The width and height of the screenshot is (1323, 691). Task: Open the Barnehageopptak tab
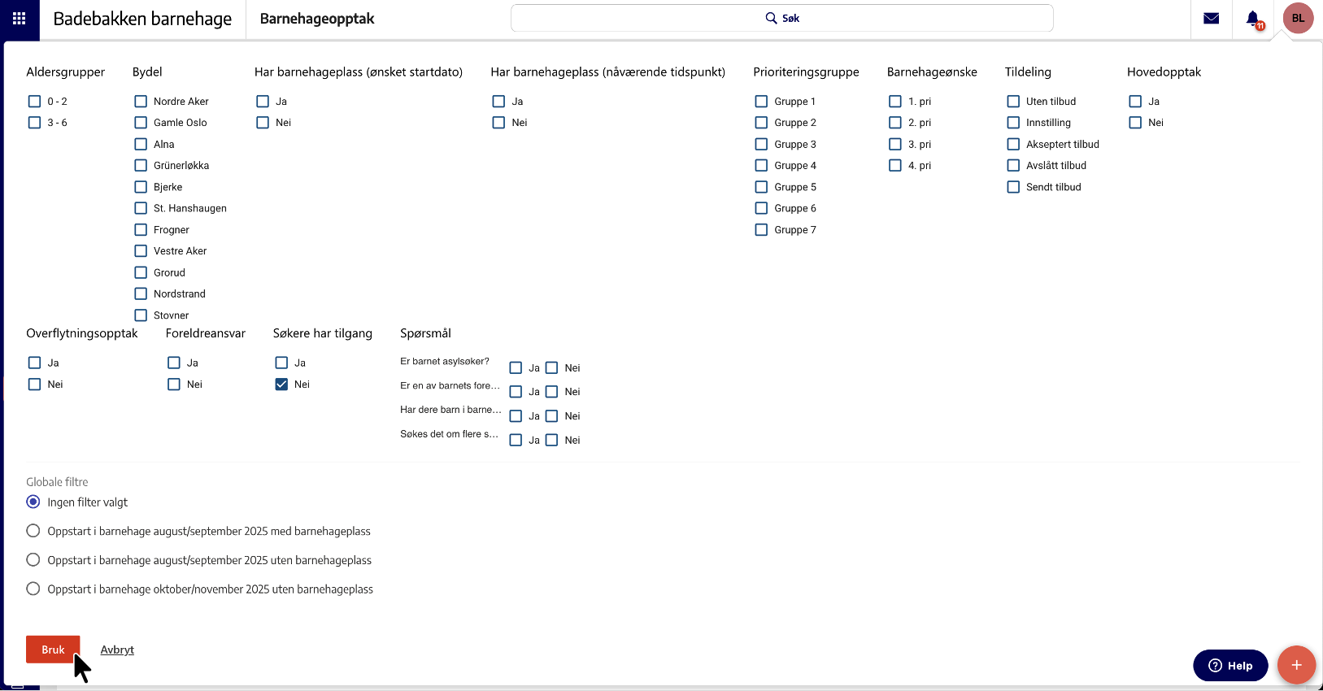click(317, 19)
